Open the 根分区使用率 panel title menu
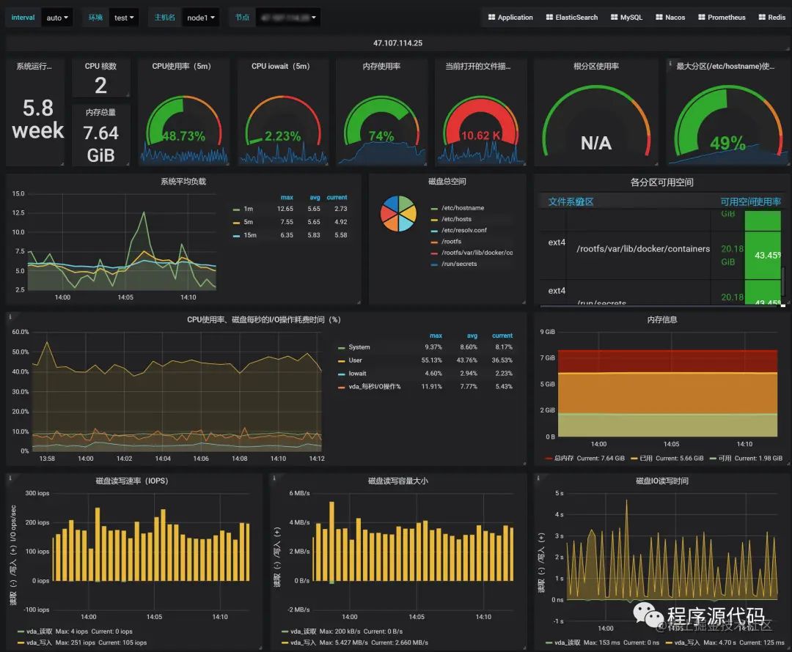The image size is (792, 652). (x=596, y=66)
